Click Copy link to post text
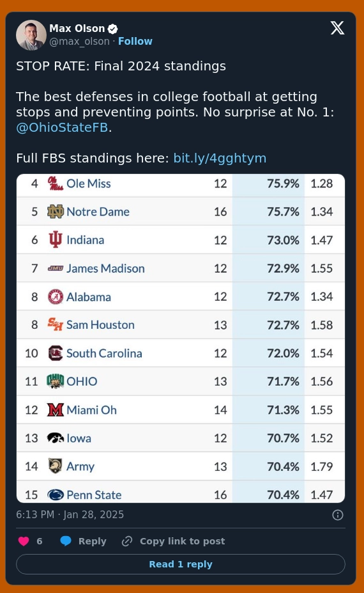 [183, 541]
